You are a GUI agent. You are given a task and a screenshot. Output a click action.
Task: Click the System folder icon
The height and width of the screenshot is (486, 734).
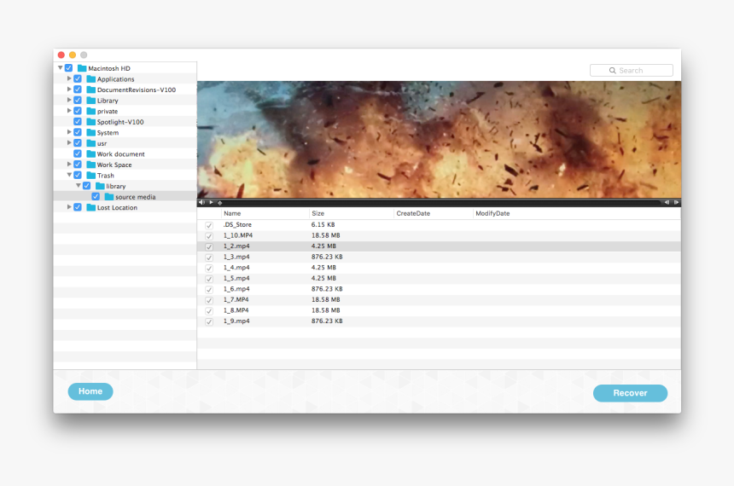coord(91,132)
